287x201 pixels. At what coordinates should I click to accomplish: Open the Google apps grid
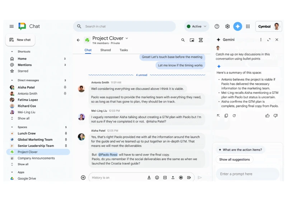pyautogui.click(x=248, y=26)
